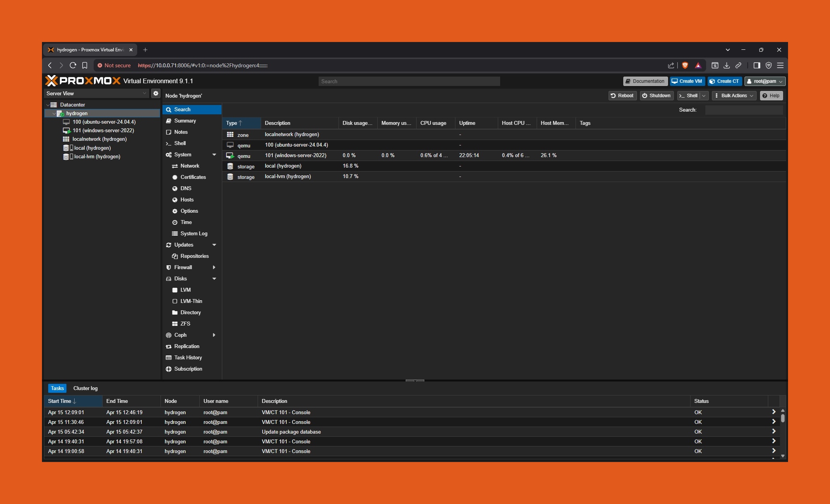This screenshot has width=830, height=504.
Task: Open Replication via its sidebar icon
Action: point(169,346)
